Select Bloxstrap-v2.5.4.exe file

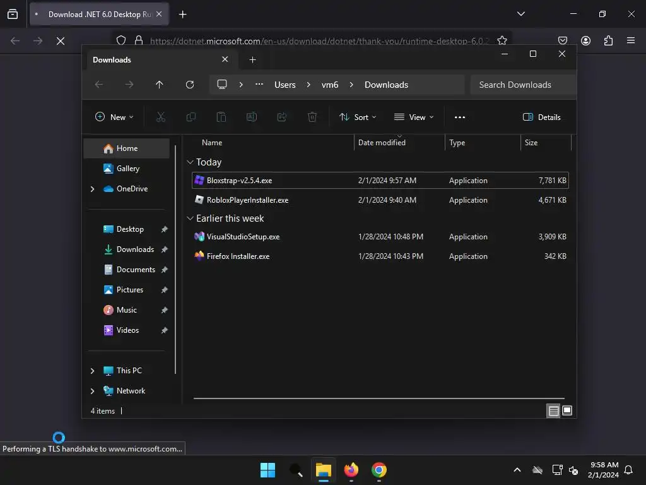(x=380, y=180)
